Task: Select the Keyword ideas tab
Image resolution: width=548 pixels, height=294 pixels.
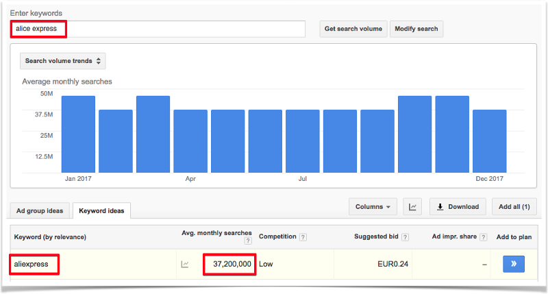Action: [x=101, y=211]
